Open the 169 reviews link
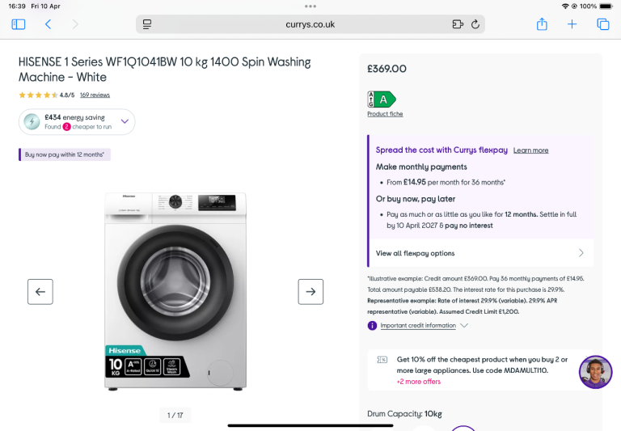Screen dimensions: 621x431 pos(95,95)
